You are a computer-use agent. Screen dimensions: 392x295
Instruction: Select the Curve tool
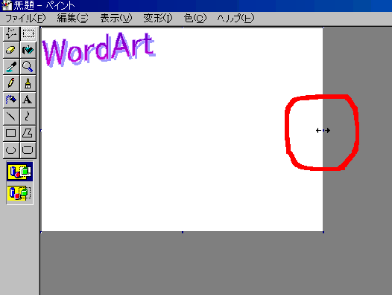pos(28,117)
